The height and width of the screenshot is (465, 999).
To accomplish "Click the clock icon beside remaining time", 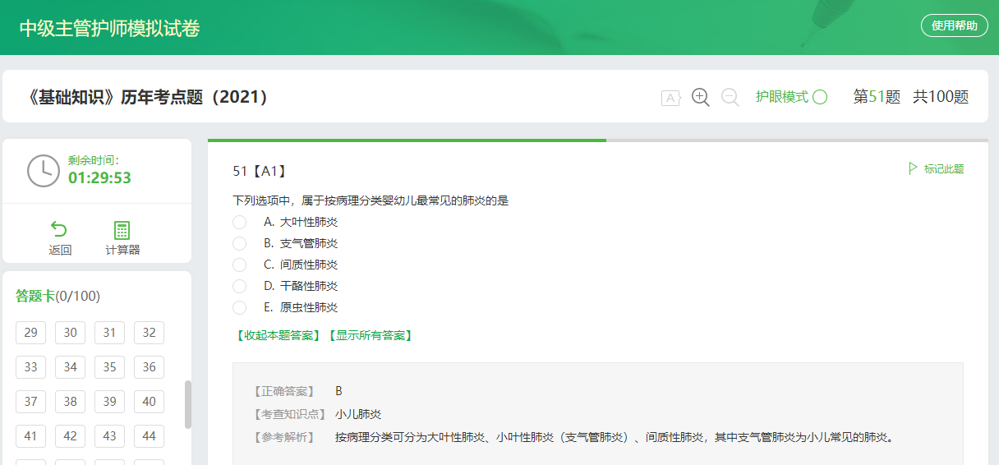I will pos(44,171).
